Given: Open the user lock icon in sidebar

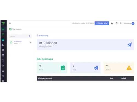Looking at the screenshot, I should [x=3, y=45].
